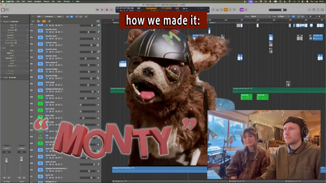
Task: Open the Flex & Follow dropdown
Action: (21, 43)
